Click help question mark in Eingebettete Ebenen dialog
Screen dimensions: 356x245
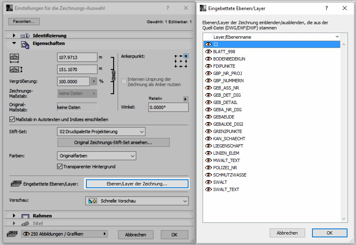327,8
